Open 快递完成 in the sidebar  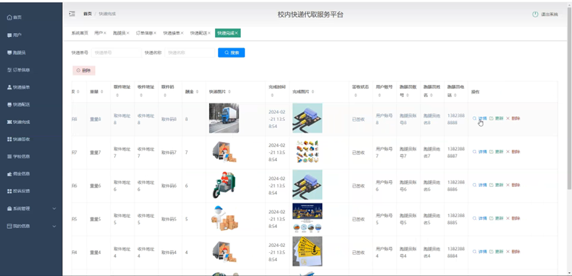(x=19, y=122)
